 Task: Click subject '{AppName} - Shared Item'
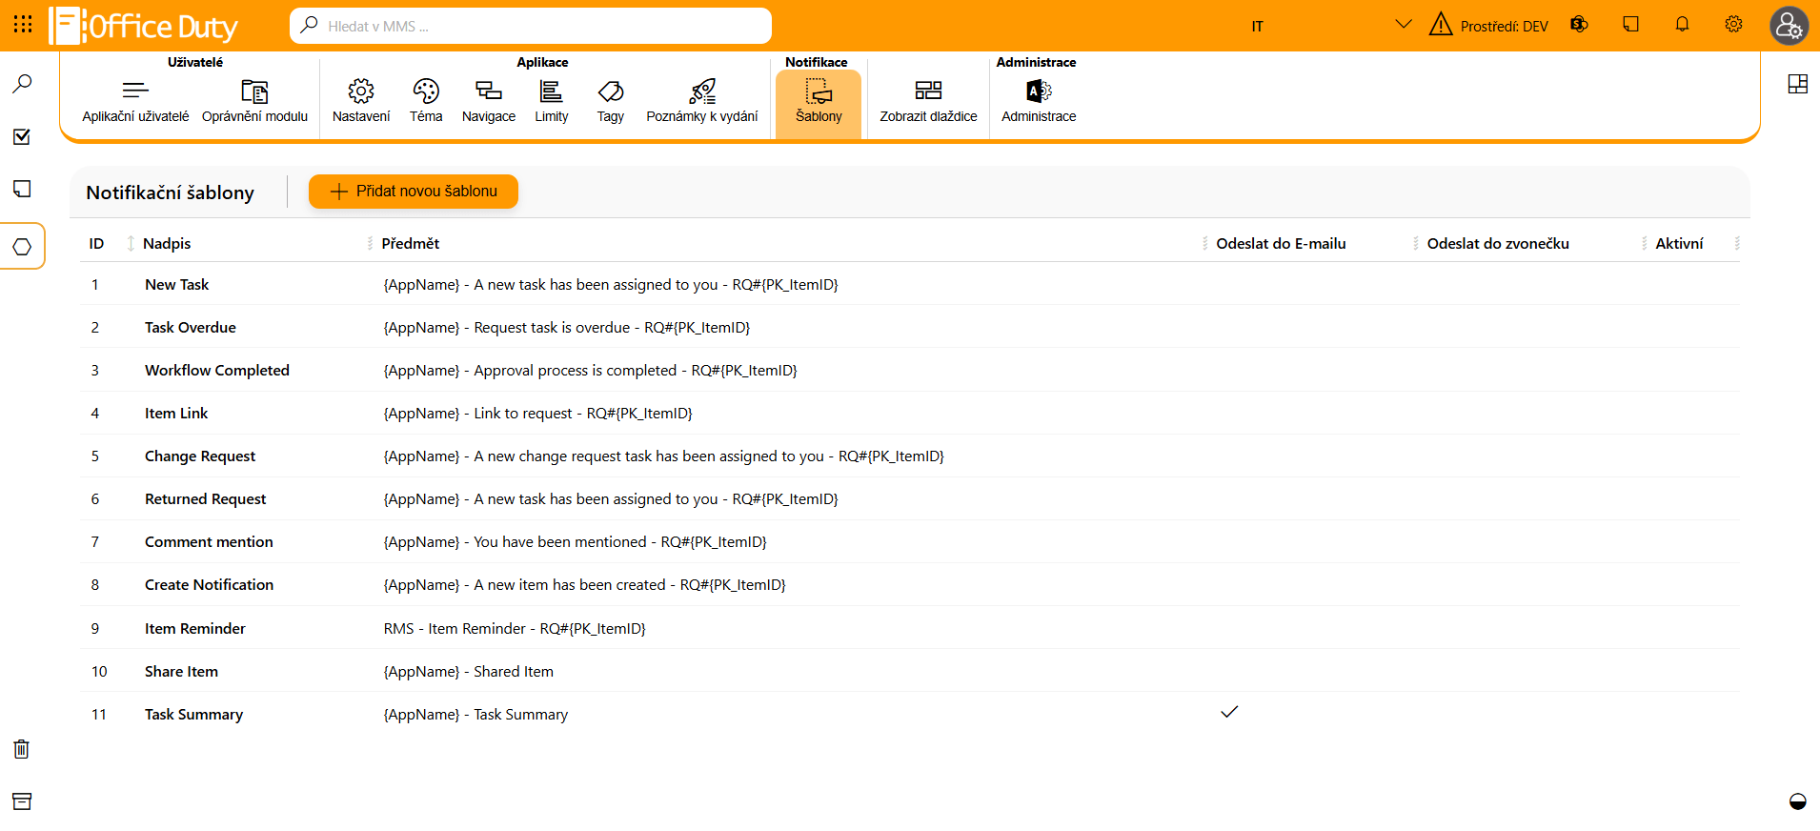tap(468, 672)
